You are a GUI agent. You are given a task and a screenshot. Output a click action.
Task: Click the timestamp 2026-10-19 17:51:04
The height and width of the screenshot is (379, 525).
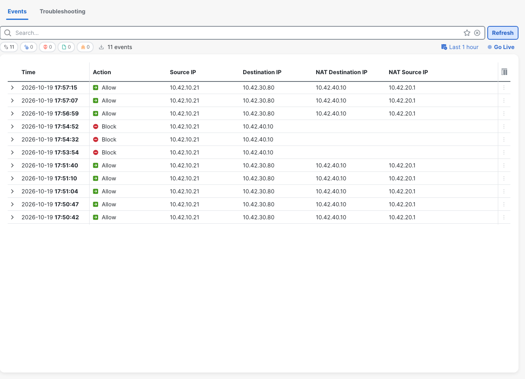(50, 191)
